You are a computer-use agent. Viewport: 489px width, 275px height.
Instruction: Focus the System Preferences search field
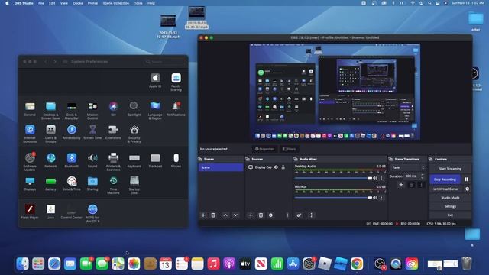(165, 62)
